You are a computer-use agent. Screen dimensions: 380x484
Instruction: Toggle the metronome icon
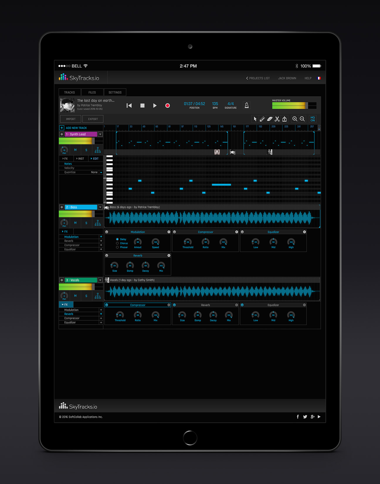pyautogui.click(x=247, y=105)
